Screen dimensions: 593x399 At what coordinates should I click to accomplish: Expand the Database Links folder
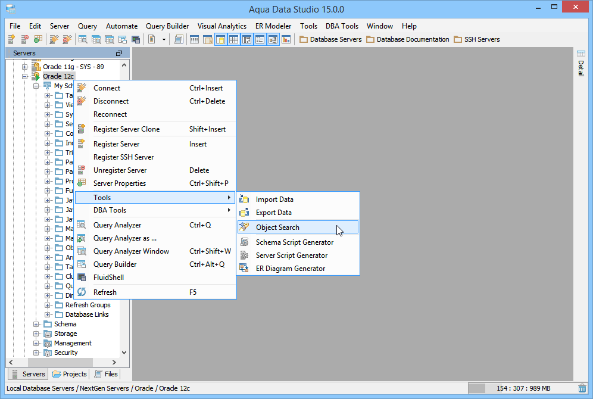click(47, 314)
